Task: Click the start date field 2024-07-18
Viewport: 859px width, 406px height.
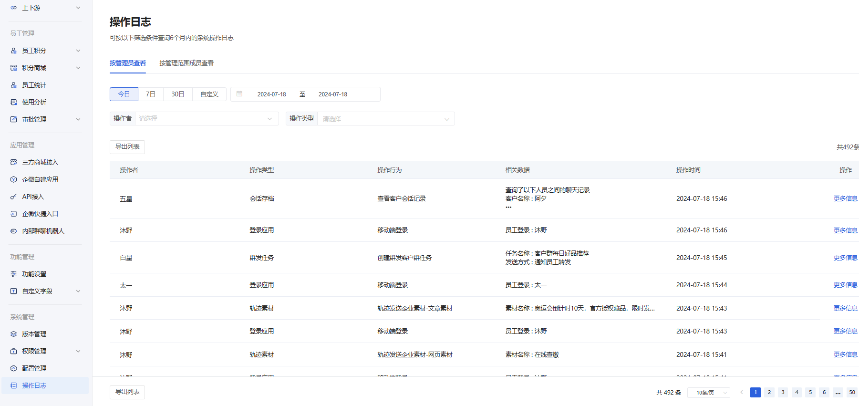Action: pos(272,94)
